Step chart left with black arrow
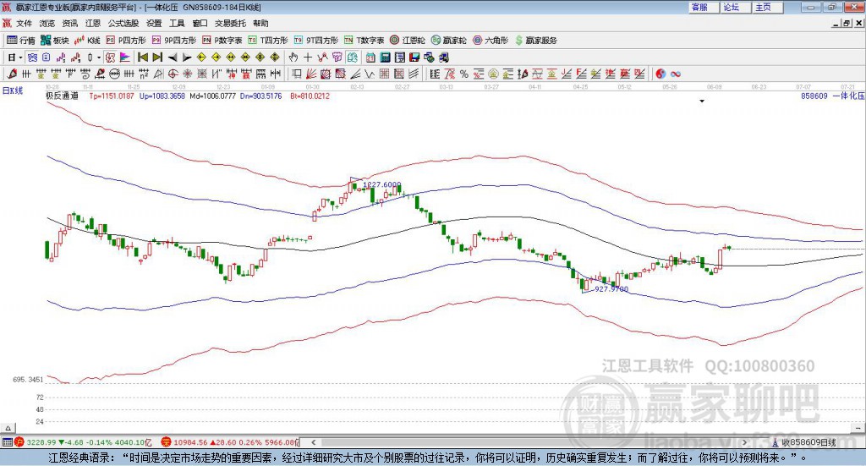866x466 pixels. 173,57
